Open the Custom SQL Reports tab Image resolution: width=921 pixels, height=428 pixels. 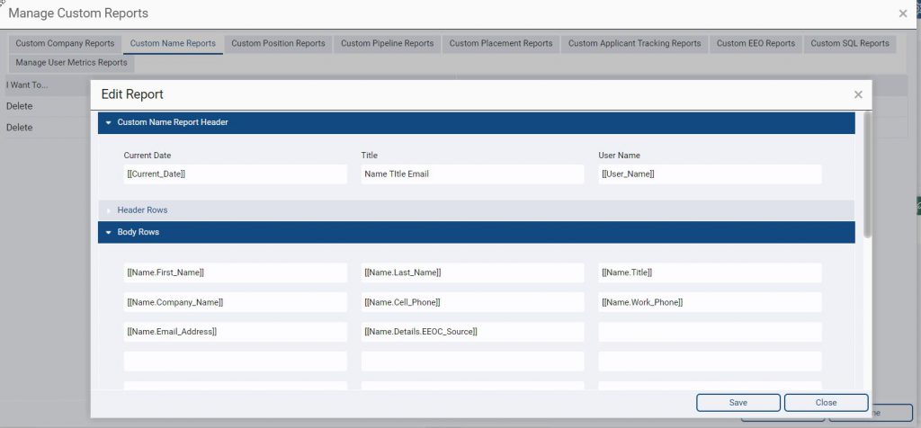(850, 43)
